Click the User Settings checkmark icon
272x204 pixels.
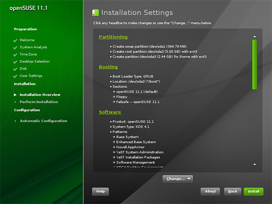click(x=15, y=76)
